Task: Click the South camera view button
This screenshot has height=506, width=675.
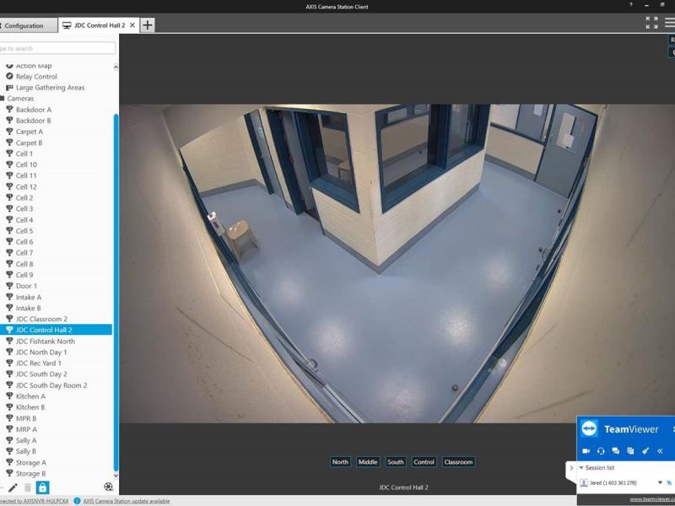Action: click(395, 461)
